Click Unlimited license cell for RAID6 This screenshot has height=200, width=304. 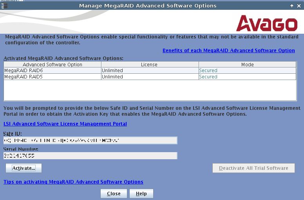(x=150, y=71)
